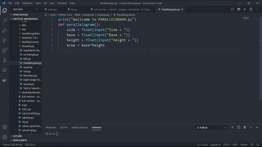Select Python 3.8.5 64-bit interpreter in status bar
Viewport: 262px width, 147px height.
point(12,145)
